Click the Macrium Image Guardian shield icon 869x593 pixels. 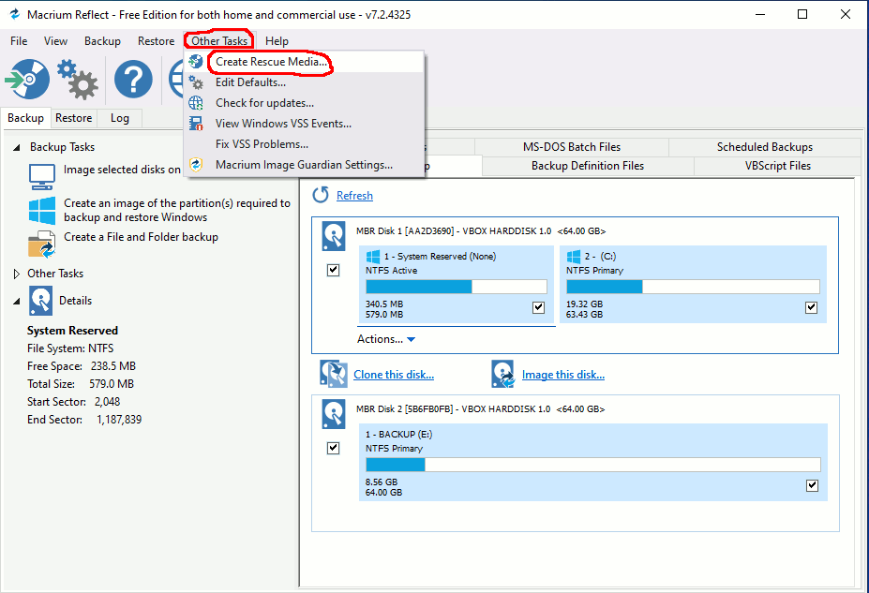click(196, 165)
